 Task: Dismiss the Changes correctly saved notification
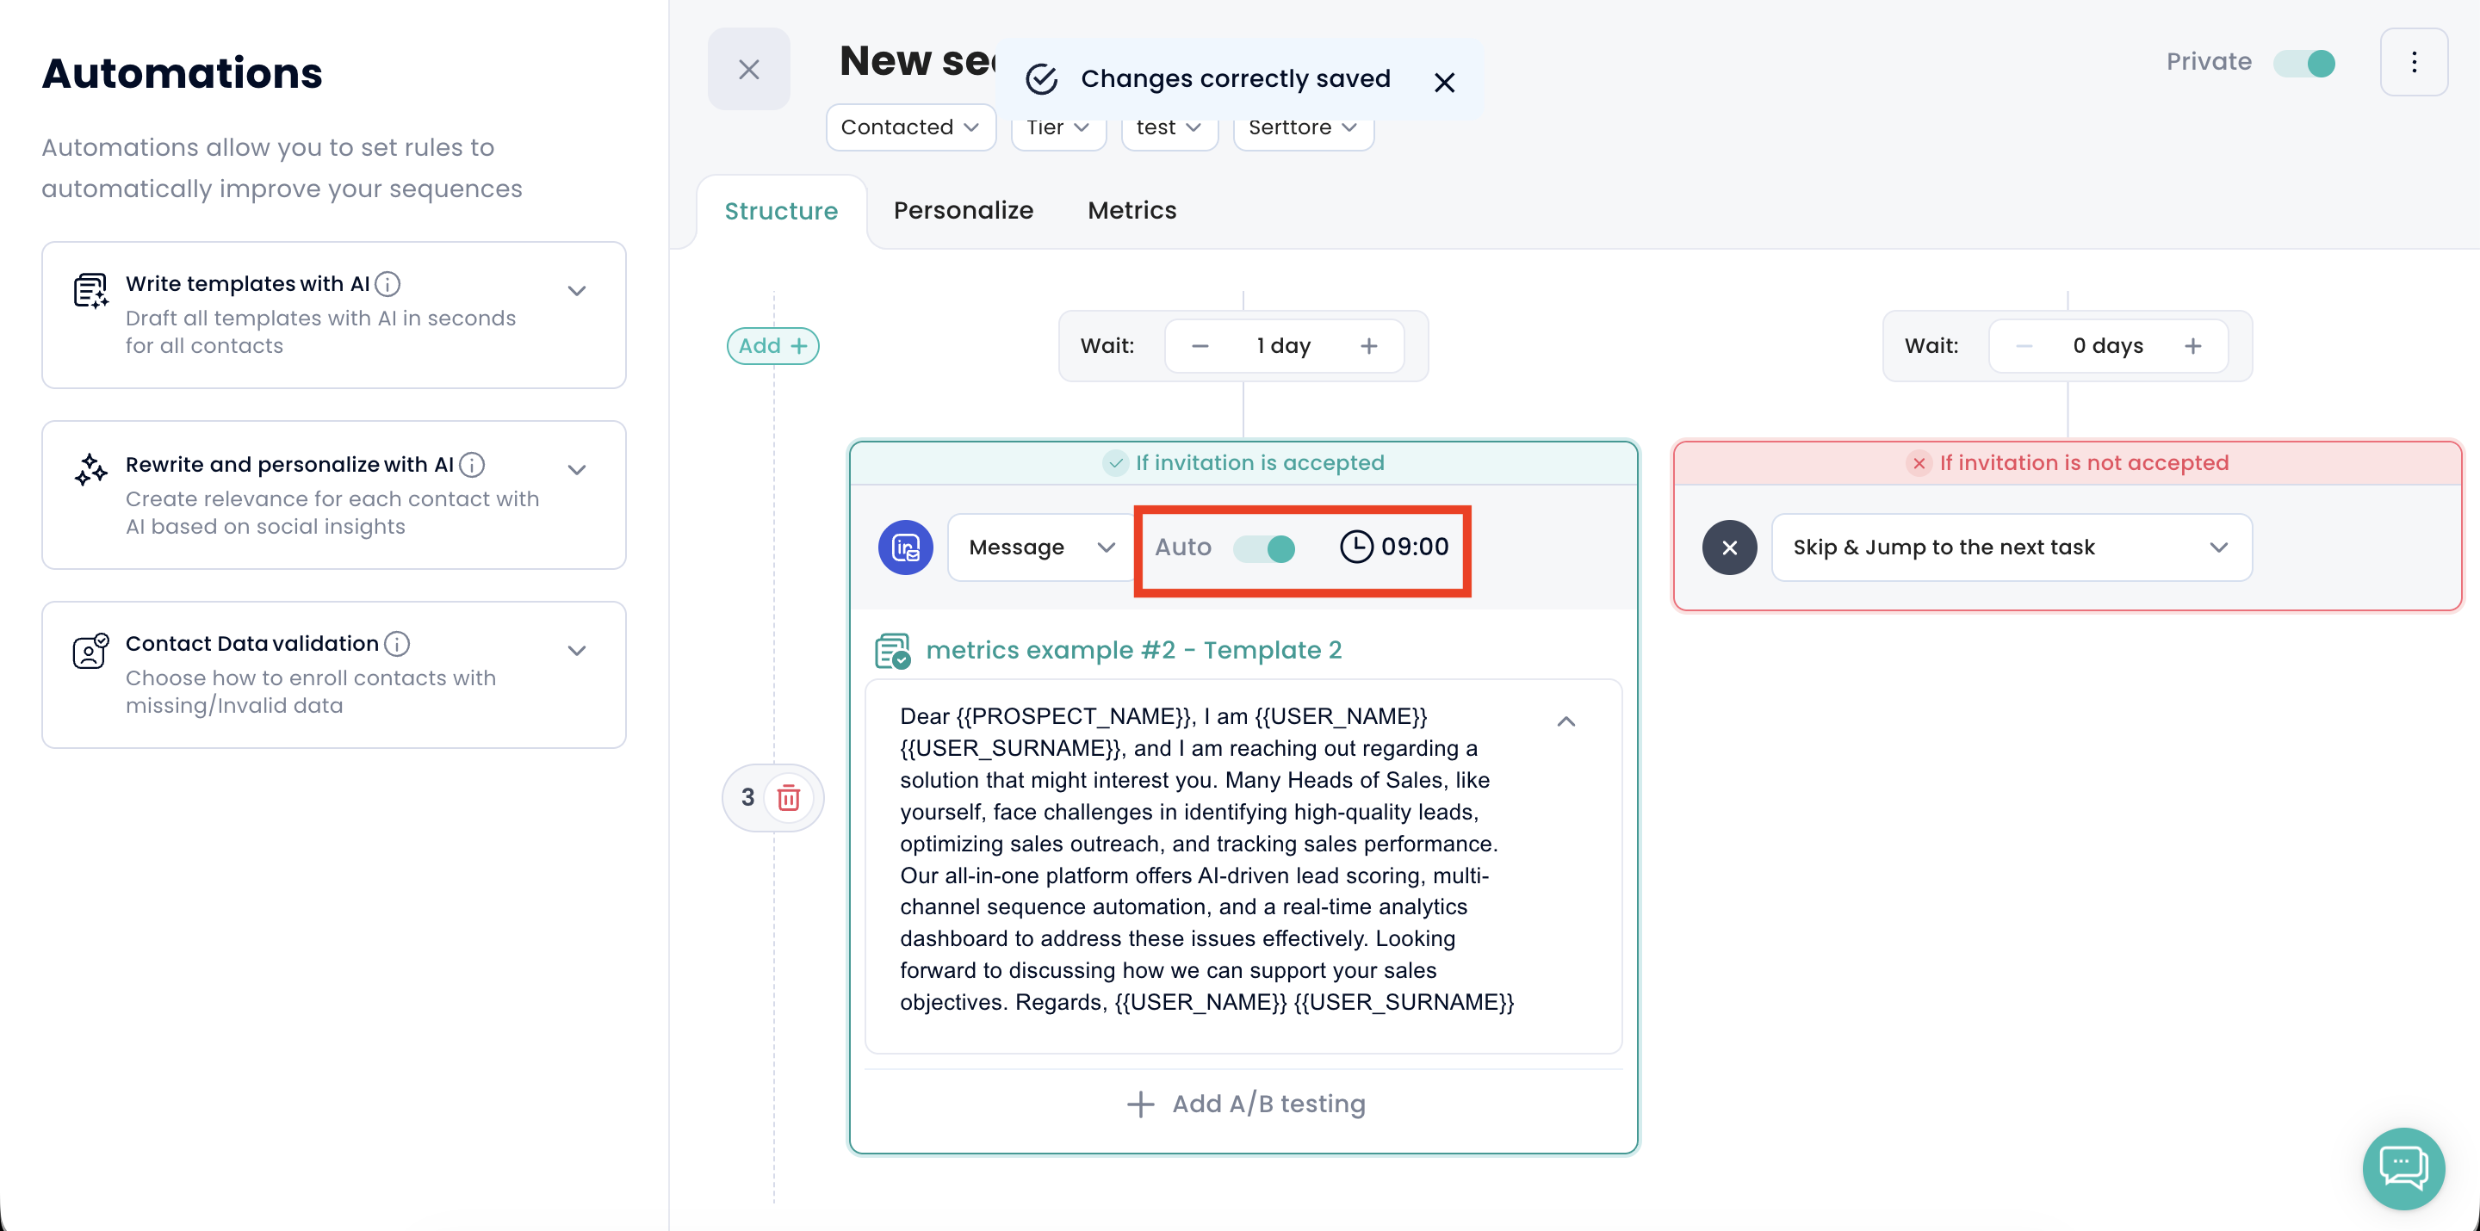click(x=1444, y=83)
